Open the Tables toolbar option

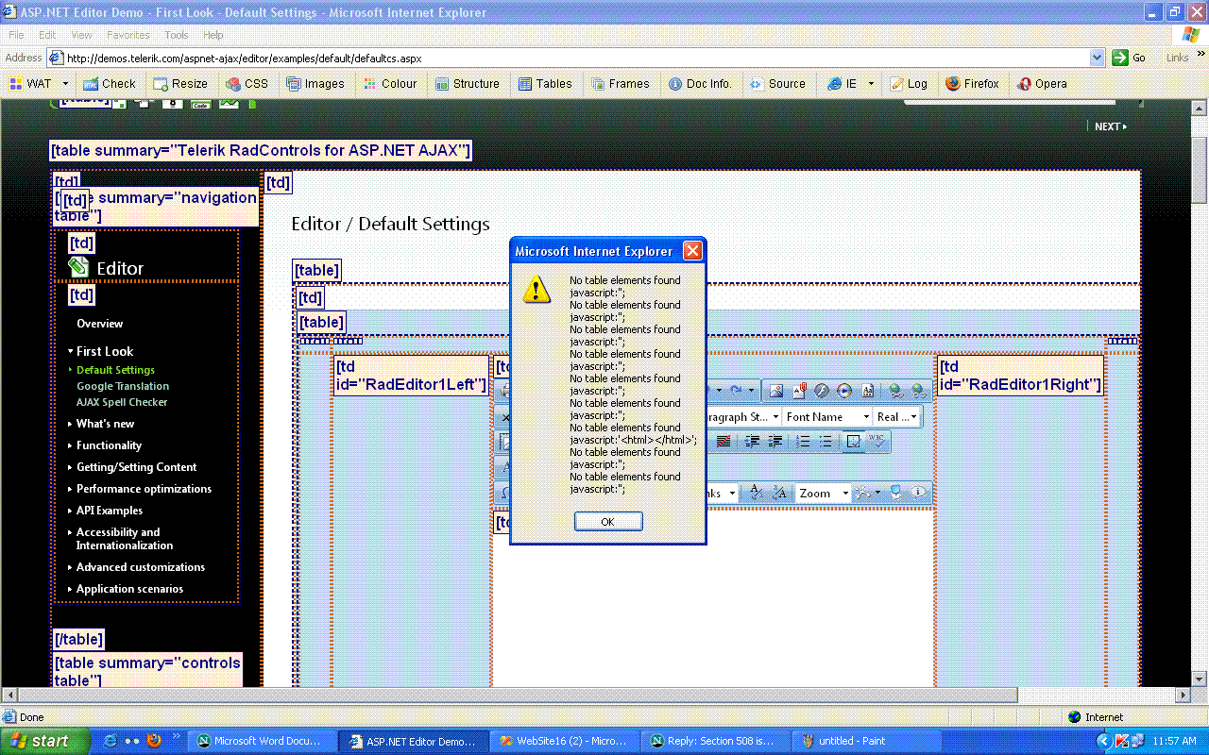point(545,84)
